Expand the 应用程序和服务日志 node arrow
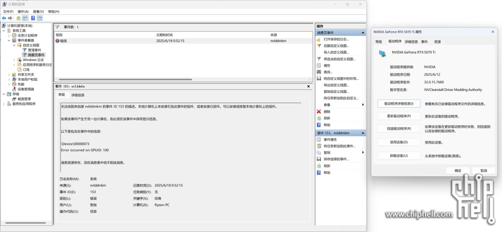 14,64
